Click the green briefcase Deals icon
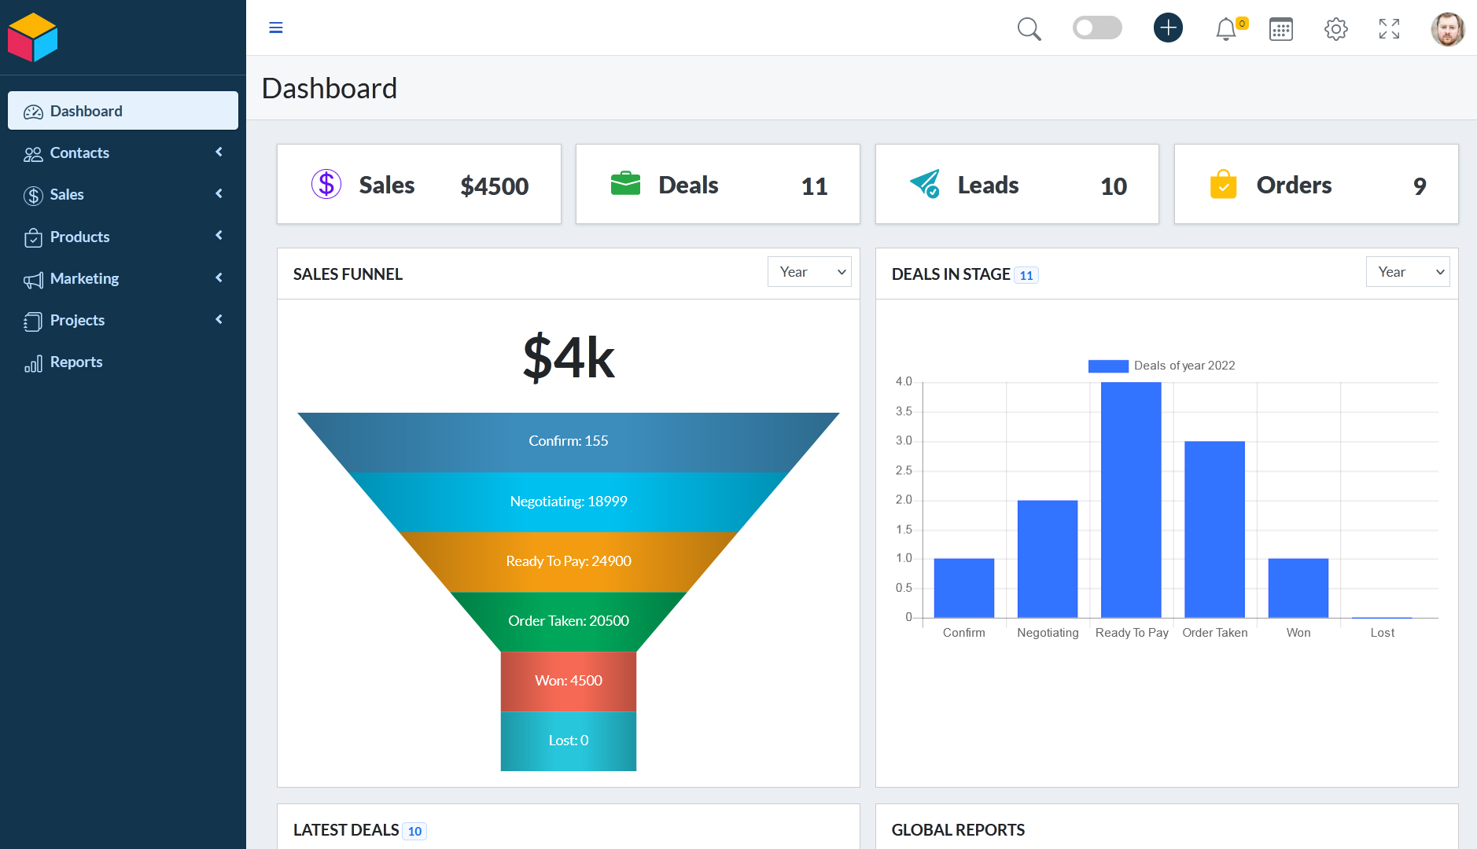Screen dimensions: 1477x849 pyautogui.click(x=625, y=183)
